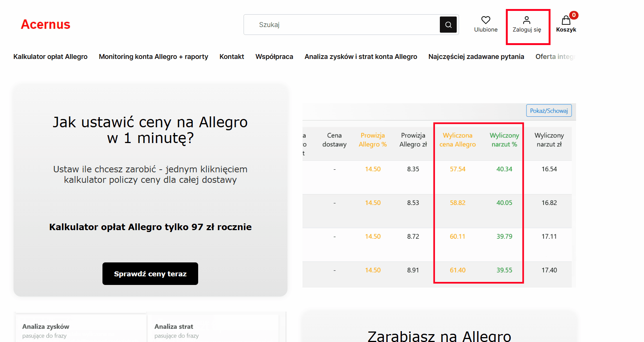This screenshot has width=644, height=342.
Task: Click the Zaloguj się user icon
Action: 527,20
